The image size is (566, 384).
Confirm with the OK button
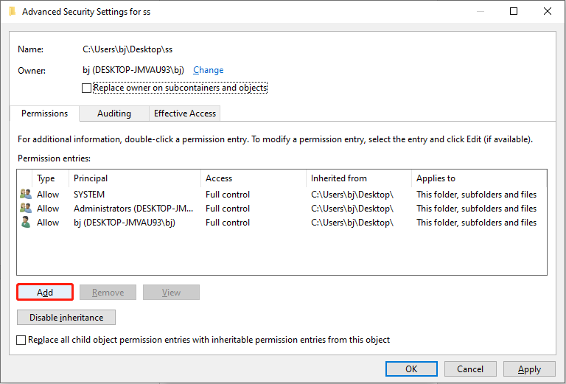[x=411, y=369]
